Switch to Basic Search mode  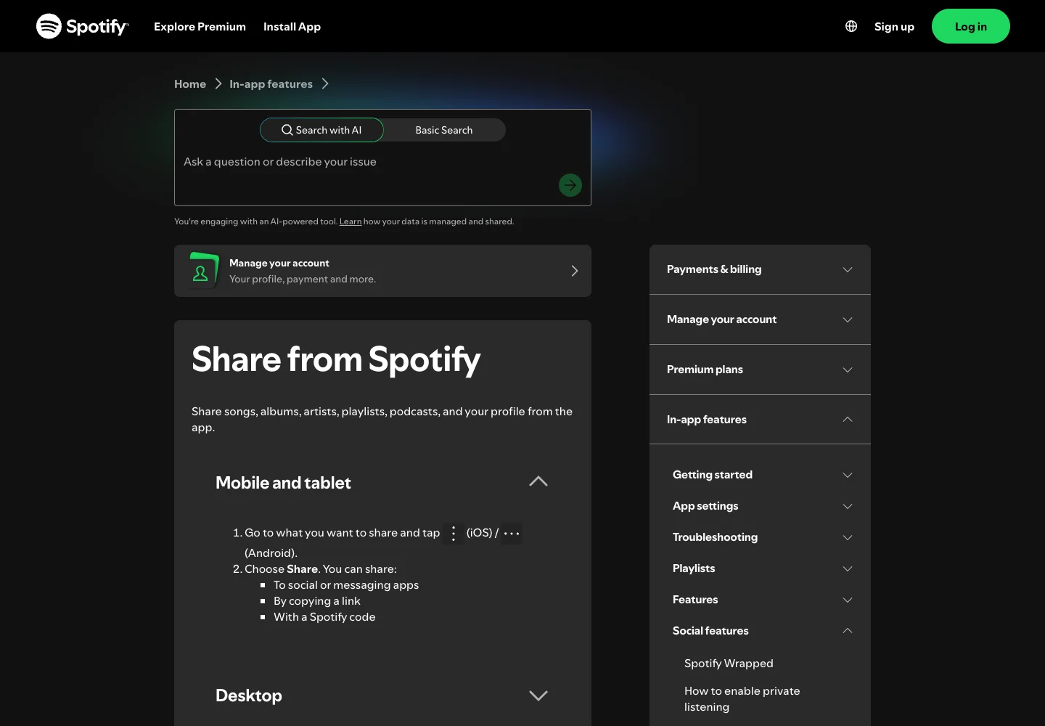click(444, 130)
